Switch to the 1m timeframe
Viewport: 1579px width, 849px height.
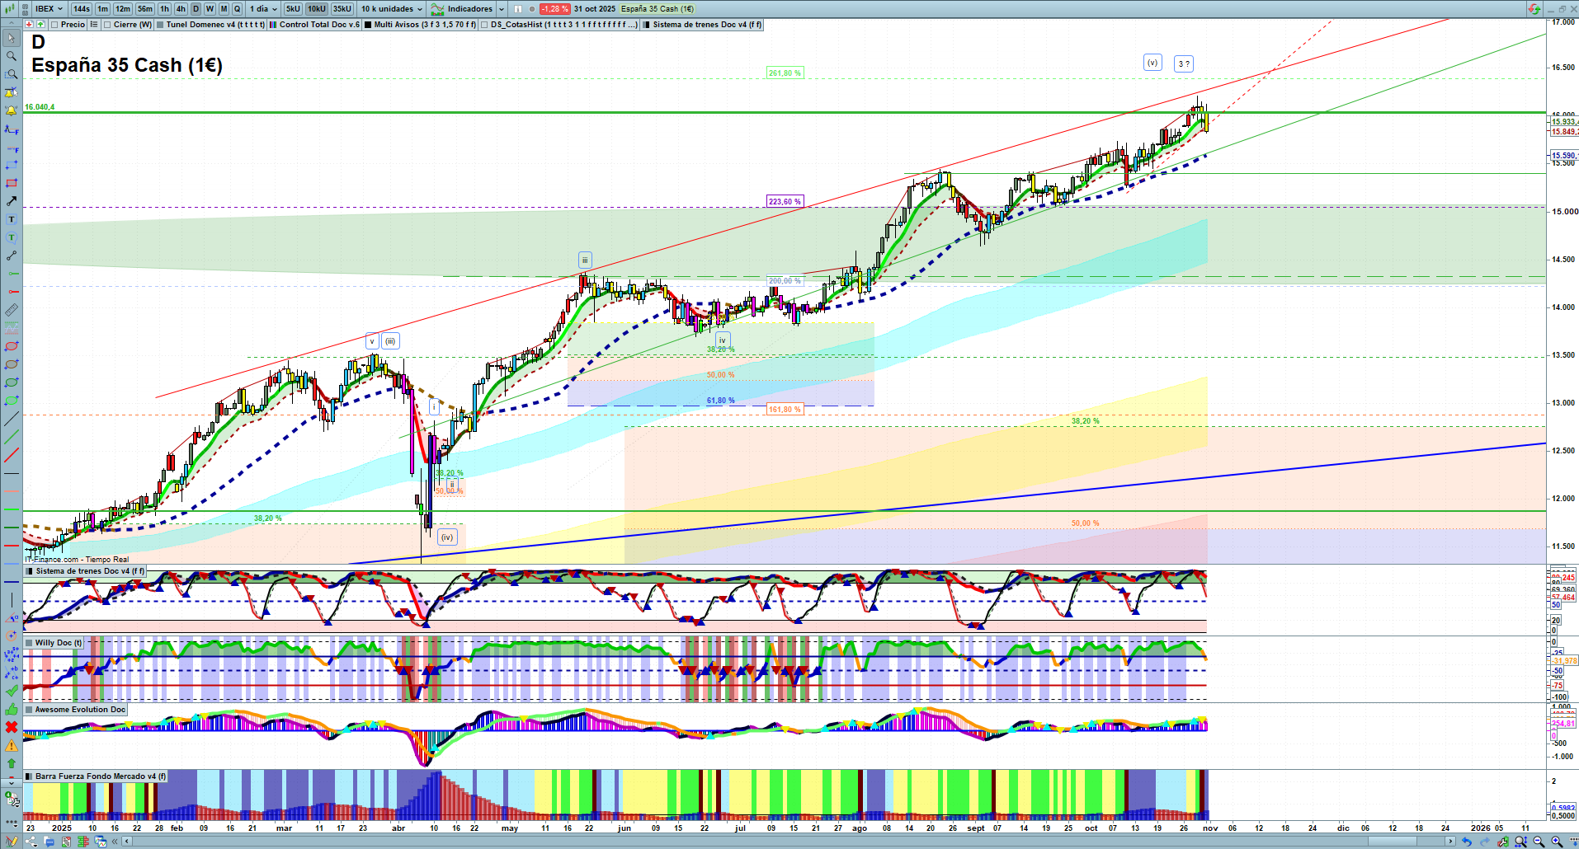pyautogui.click(x=102, y=9)
